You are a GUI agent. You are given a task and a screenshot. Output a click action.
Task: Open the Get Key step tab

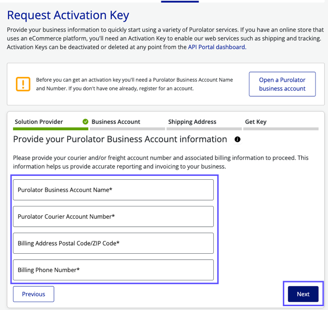(x=255, y=122)
